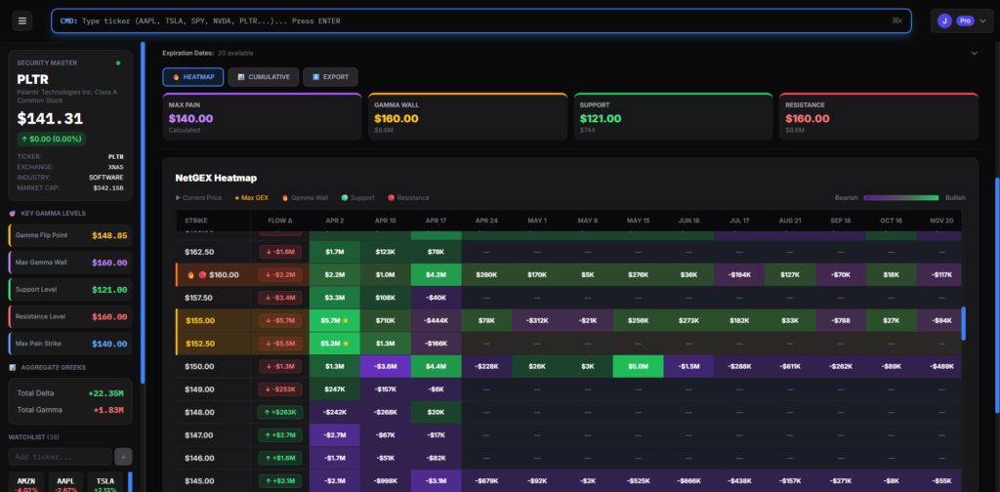1000x492 pixels.
Task: Click the Aggregate Greeks section icon
Action: pos(13,368)
